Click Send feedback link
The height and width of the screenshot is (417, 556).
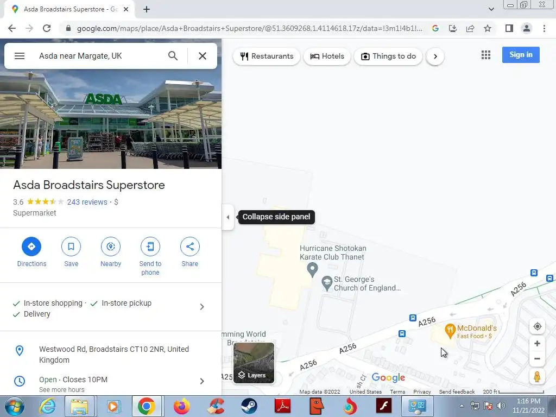(x=457, y=392)
